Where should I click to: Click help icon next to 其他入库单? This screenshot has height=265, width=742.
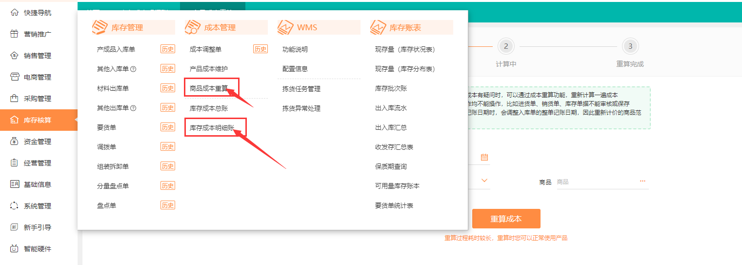[133, 69]
